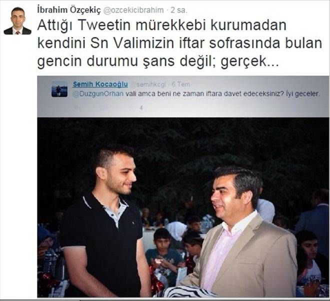Open the 6 Tem date link
Viewport: 330px width, 301px height.
click(181, 84)
